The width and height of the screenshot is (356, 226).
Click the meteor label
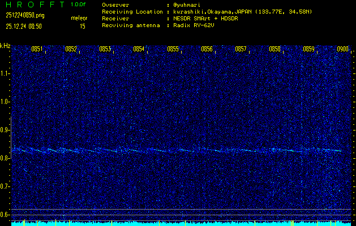(79, 18)
